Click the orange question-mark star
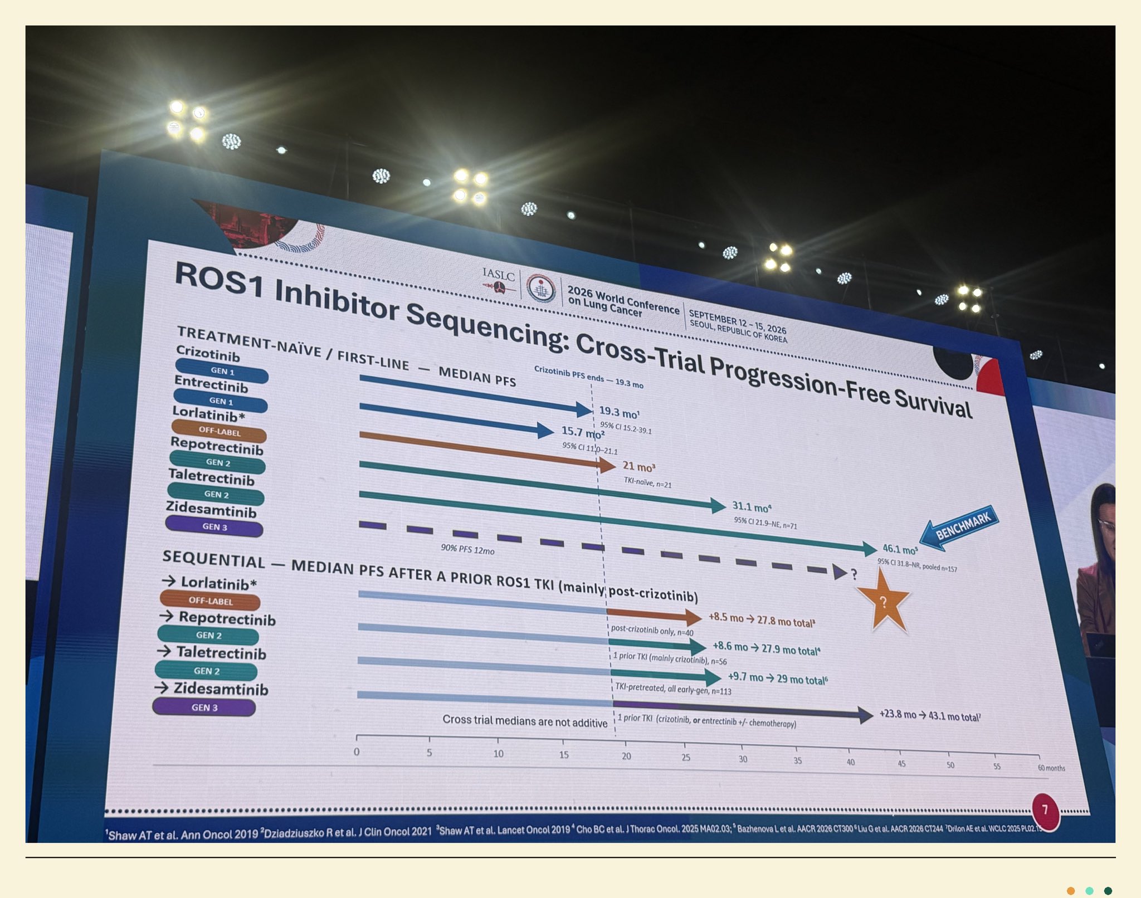The image size is (1141, 898). (884, 602)
